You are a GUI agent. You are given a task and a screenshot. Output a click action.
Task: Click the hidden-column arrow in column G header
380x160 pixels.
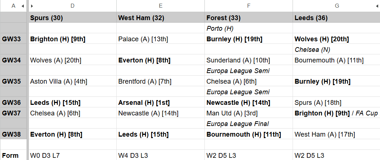click(377, 6)
